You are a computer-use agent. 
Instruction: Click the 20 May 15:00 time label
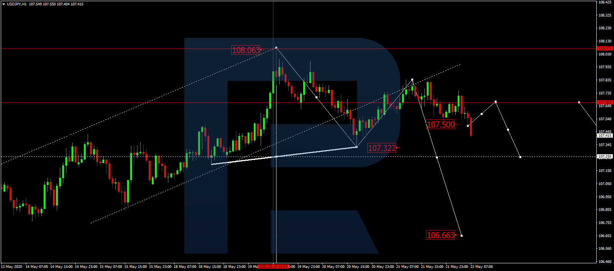[358, 267]
